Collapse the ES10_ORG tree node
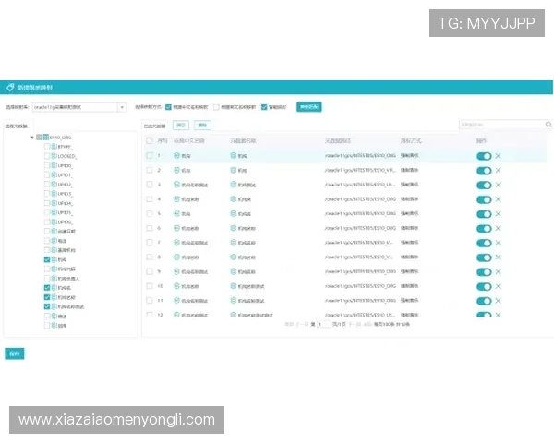 point(32,137)
